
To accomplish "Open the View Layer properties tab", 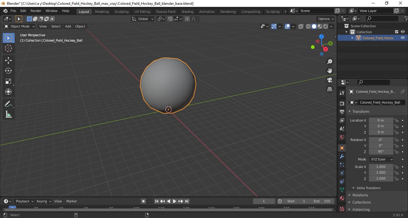I will (342, 120).
